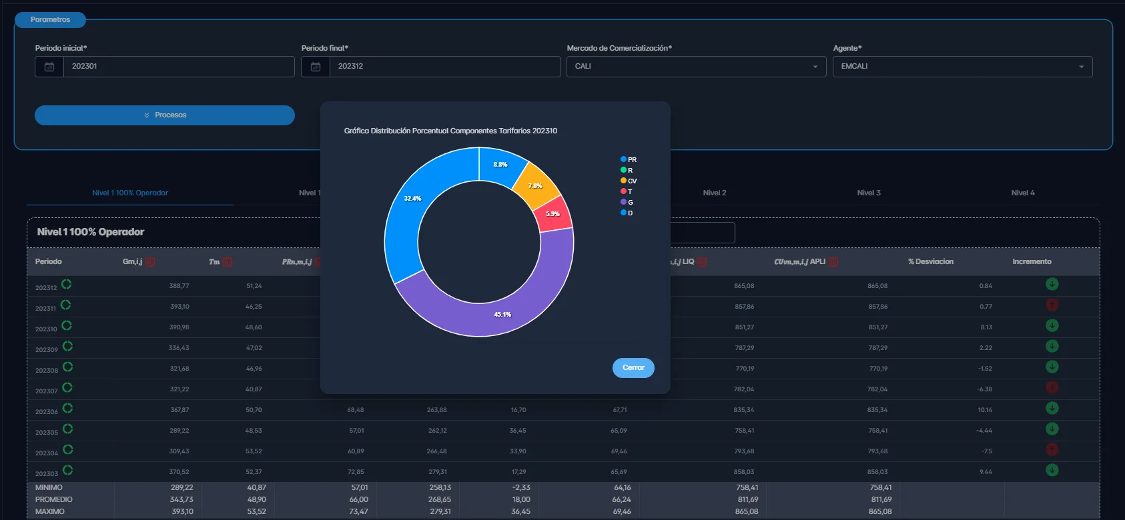Open the Mercado de Comercialización dropdown
The image size is (1125, 520).
(x=696, y=67)
